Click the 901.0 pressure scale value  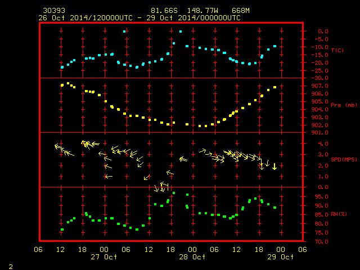320,133
